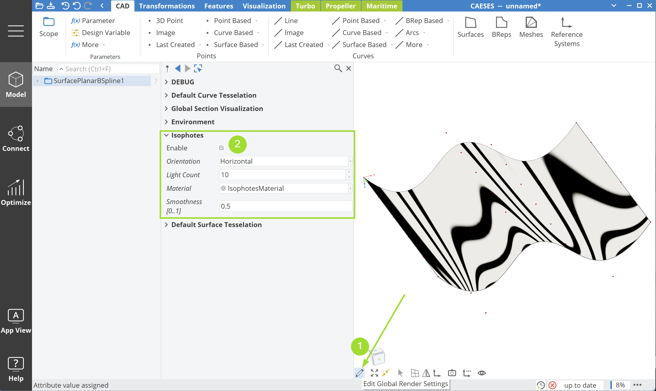Create a 3D Point
Screen dimensions: 656x391
[166, 20]
